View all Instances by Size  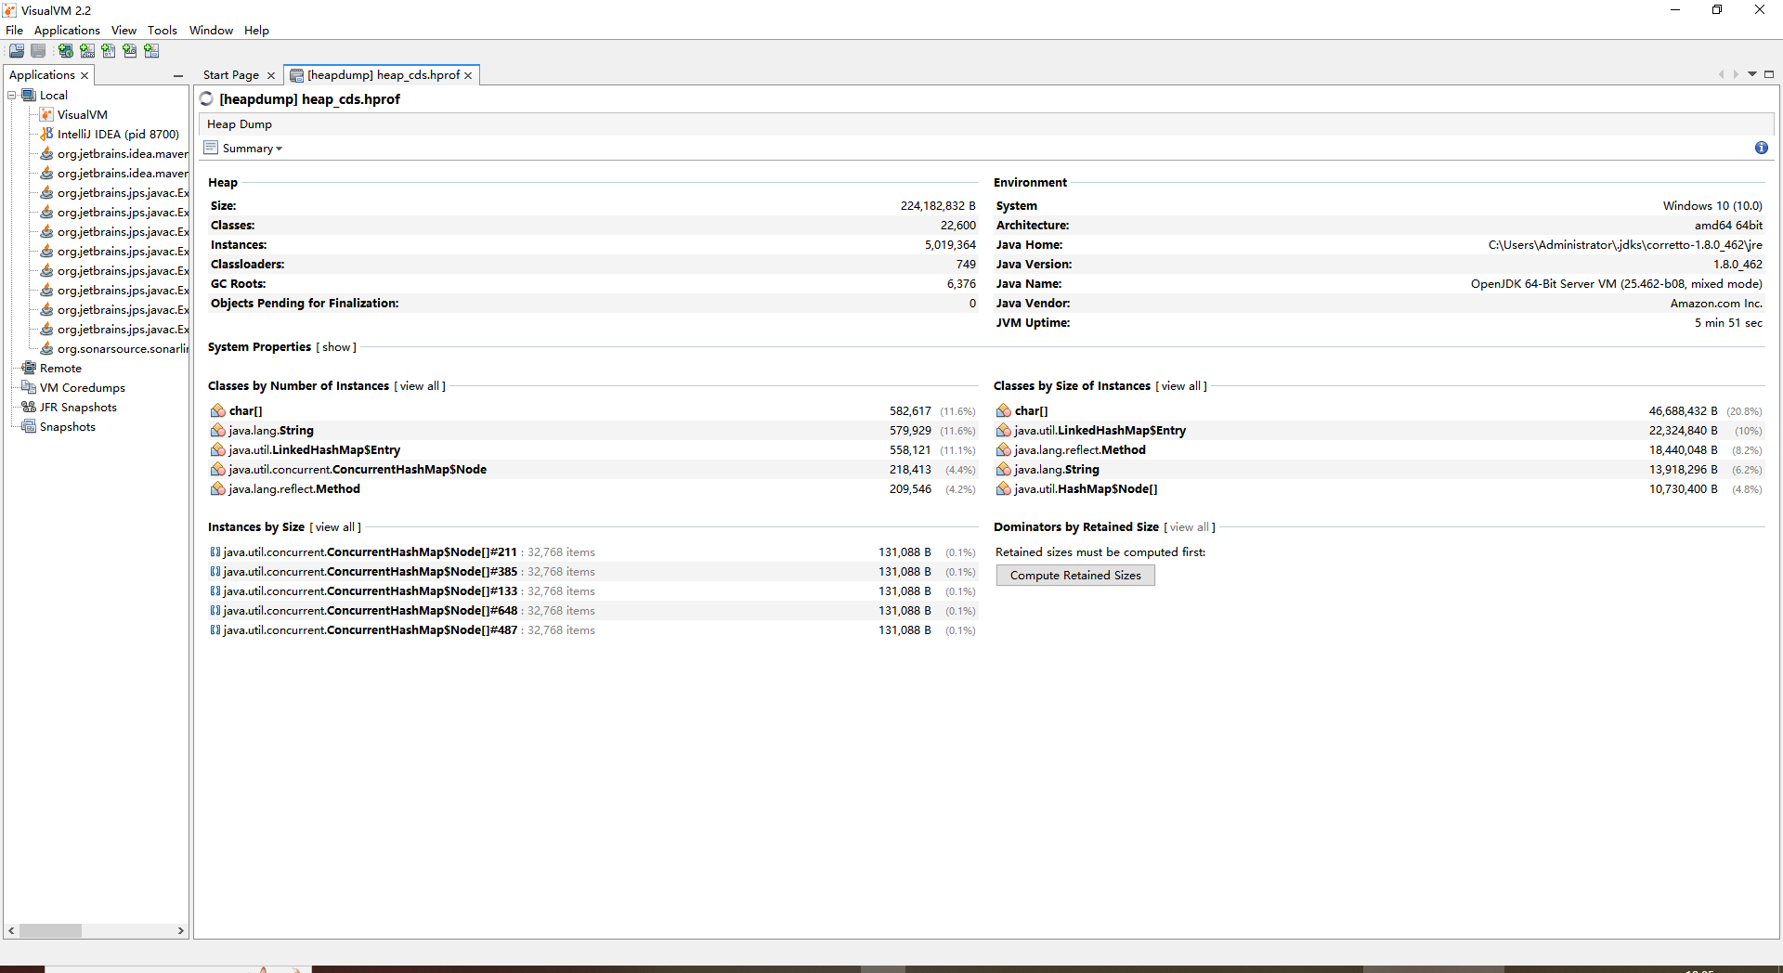point(335,527)
